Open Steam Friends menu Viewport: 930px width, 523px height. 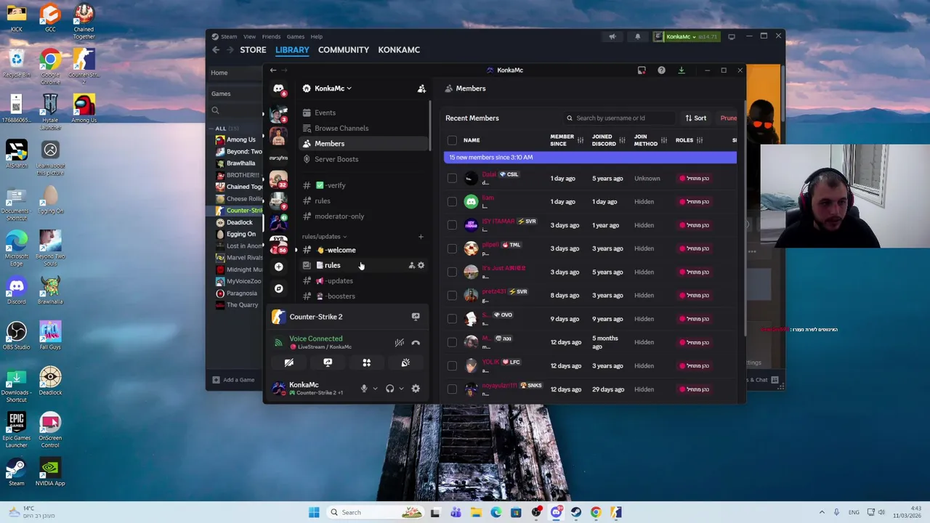[x=271, y=36]
